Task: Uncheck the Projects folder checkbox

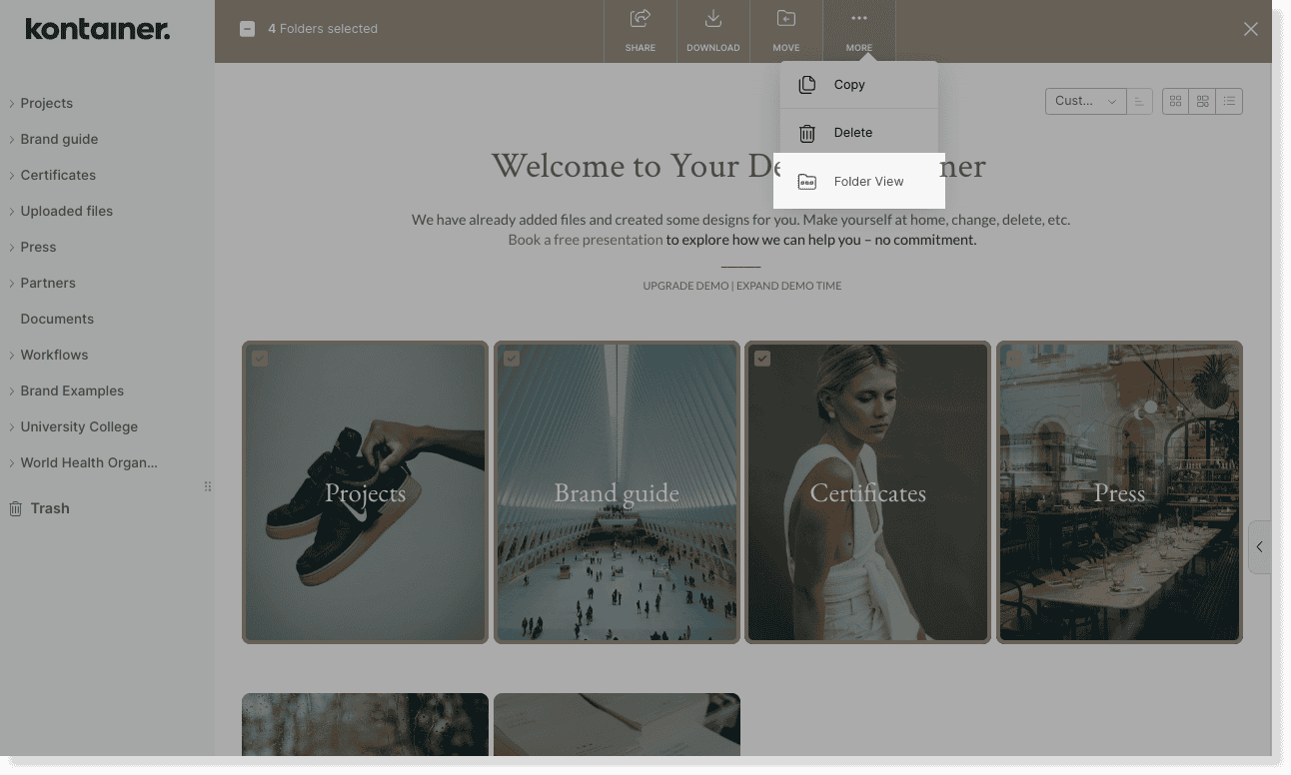Action: tap(260, 359)
